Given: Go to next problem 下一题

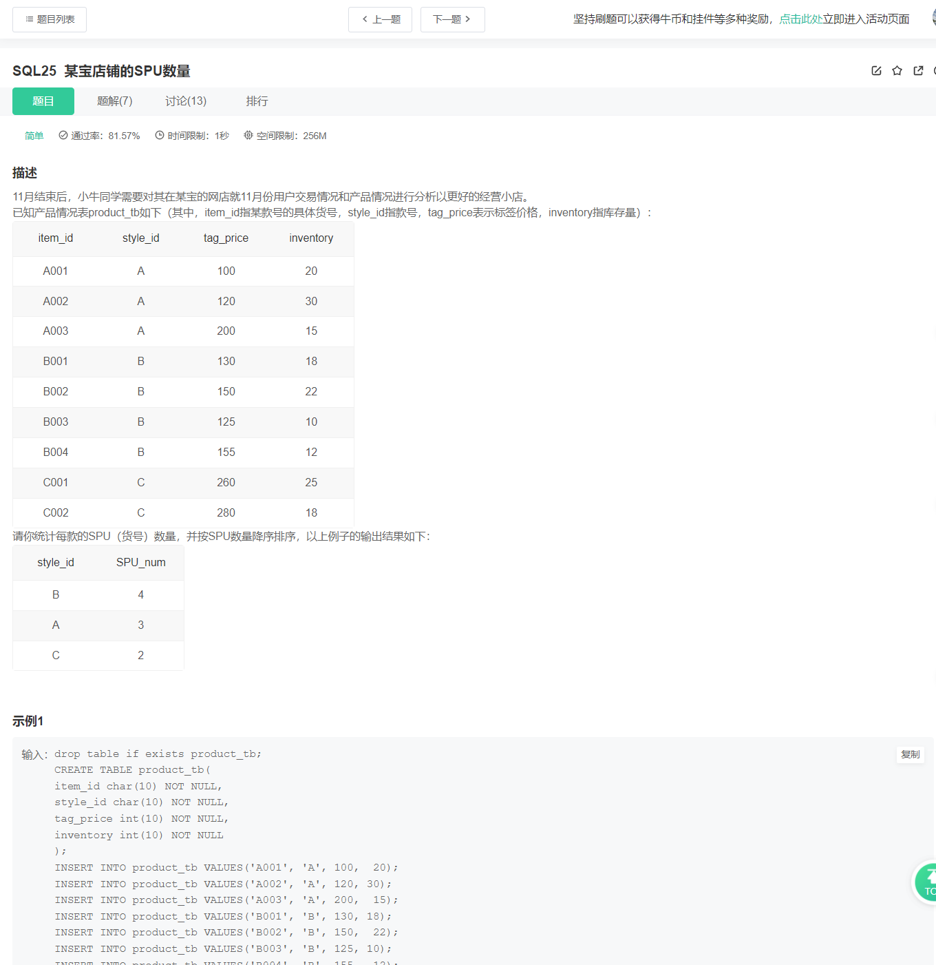Looking at the screenshot, I should coord(452,19).
